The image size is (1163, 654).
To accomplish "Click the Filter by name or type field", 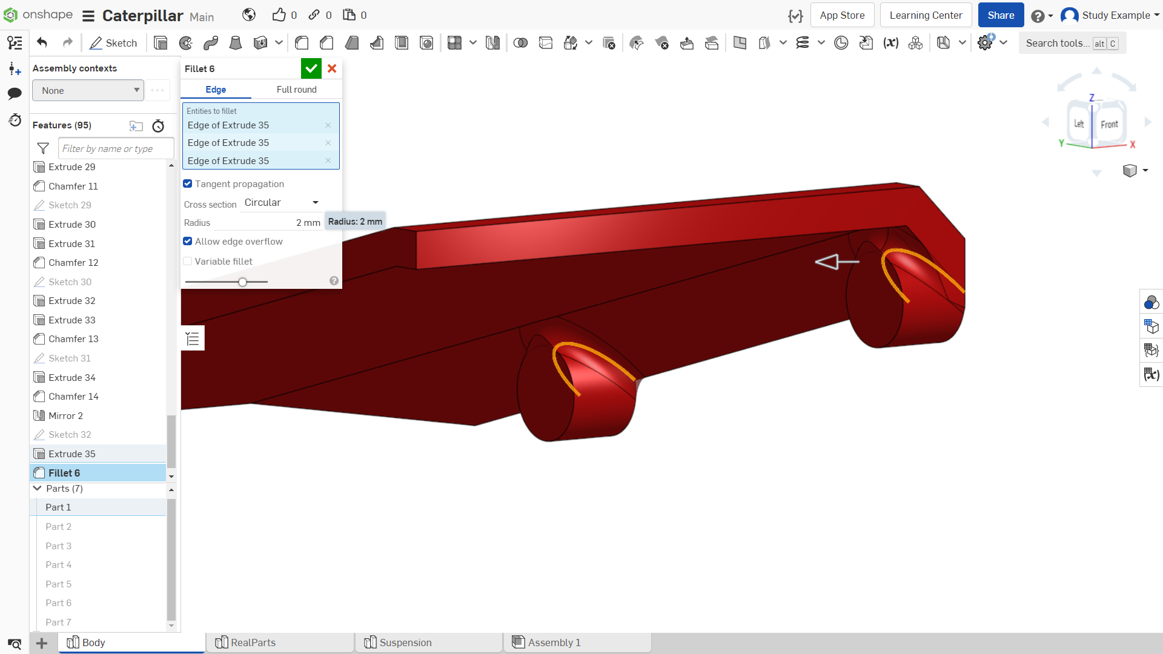I will pyautogui.click(x=116, y=148).
